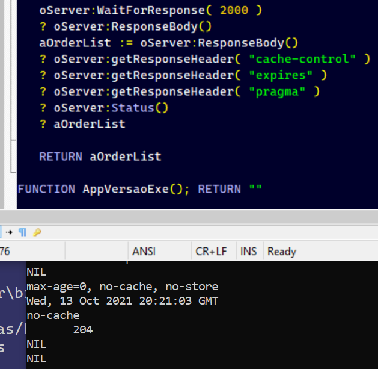Click the yellow key icon

tap(37, 232)
